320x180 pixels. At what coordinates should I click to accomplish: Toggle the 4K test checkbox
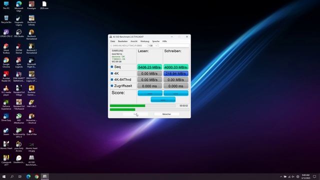coord(112,73)
